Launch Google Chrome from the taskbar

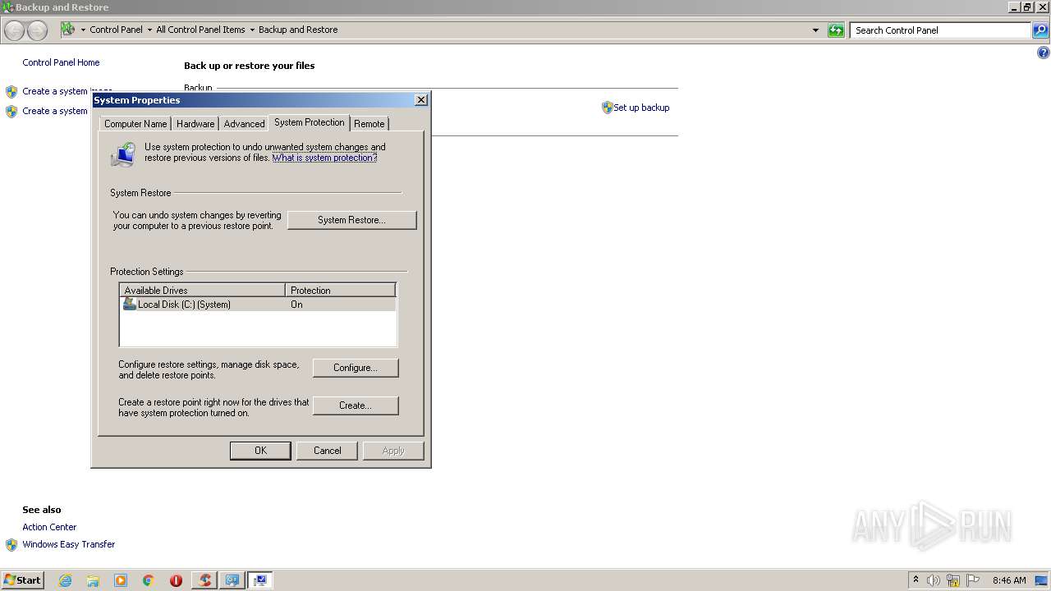click(149, 580)
